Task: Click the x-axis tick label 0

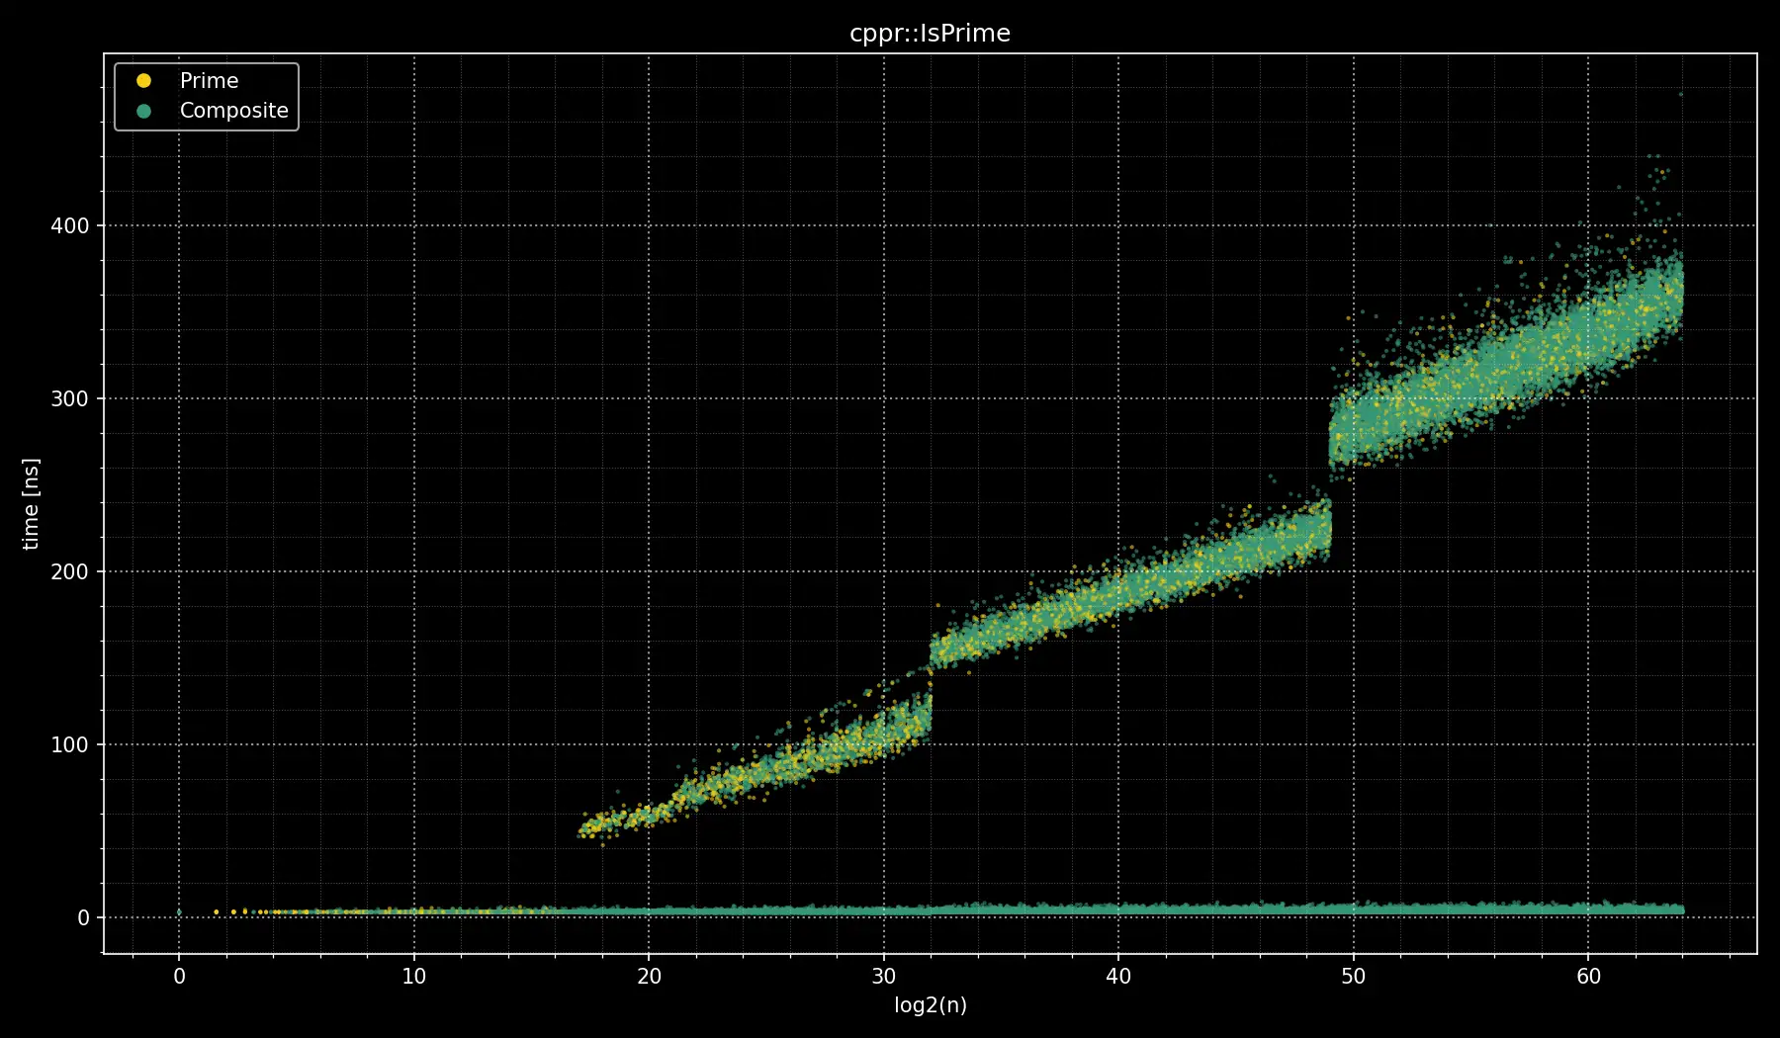Action: [179, 977]
